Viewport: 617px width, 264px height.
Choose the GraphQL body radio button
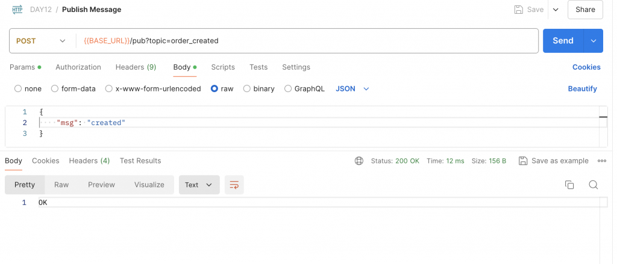pos(288,89)
